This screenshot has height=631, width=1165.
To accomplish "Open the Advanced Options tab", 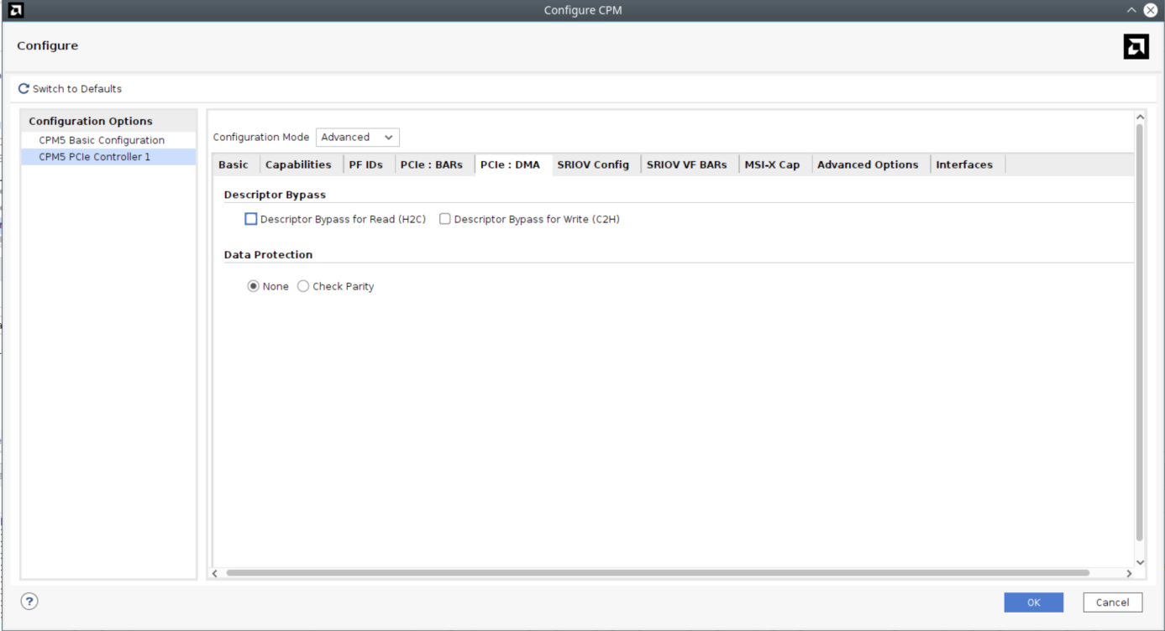I will click(x=867, y=164).
